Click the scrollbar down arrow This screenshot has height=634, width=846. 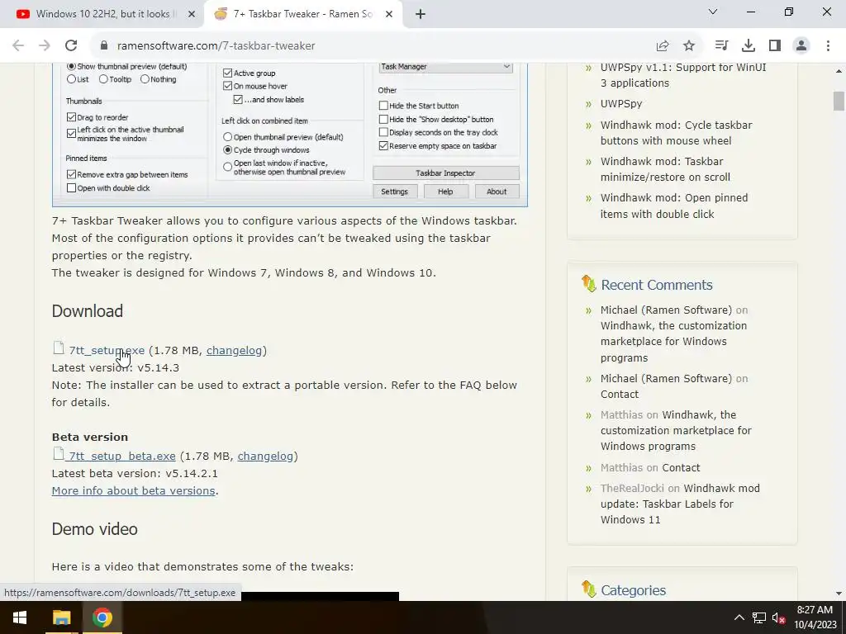click(x=839, y=594)
